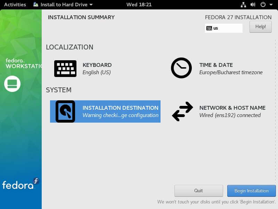This screenshot has height=209, width=278.
Task: Click the 'us' keyboard layout indicator field
Action: pos(223,28)
